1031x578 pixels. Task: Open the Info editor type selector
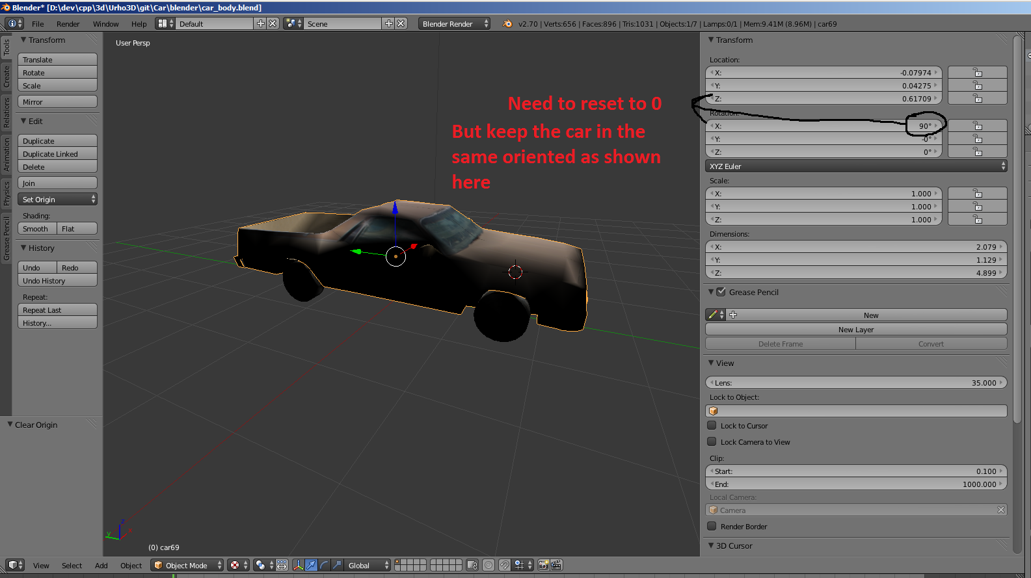pyautogui.click(x=14, y=23)
